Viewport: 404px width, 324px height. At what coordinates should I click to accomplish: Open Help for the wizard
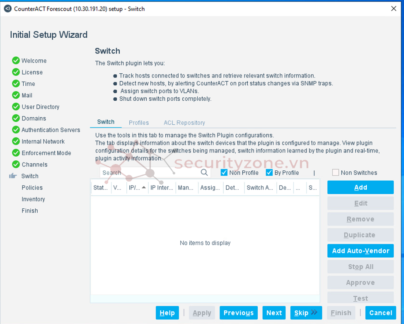click(167, 313)
